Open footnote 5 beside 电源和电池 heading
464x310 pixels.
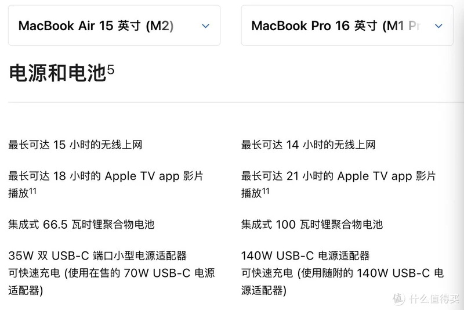(x=111, y=70)
